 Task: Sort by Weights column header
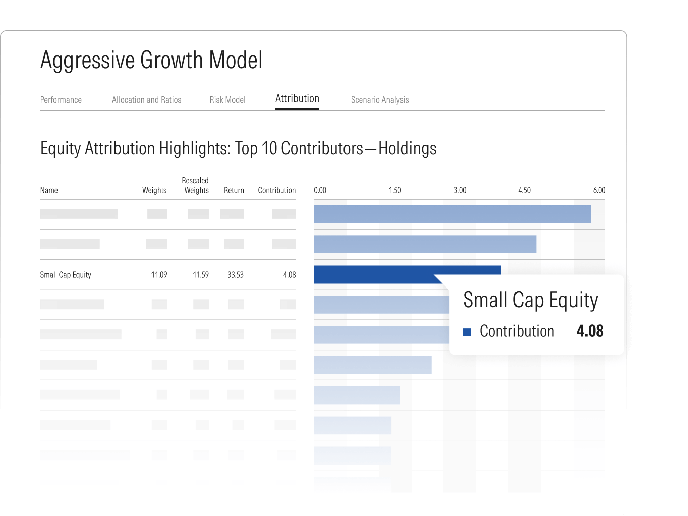[x=154, y=190]
